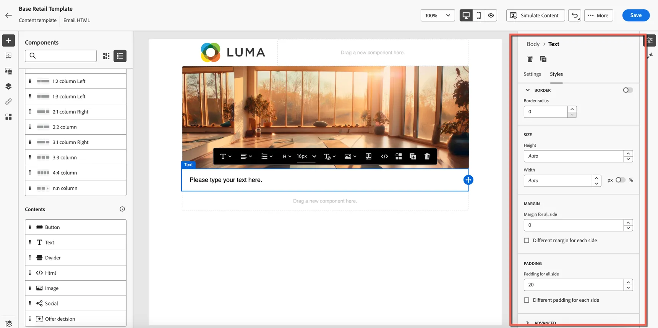
Task: Open the links icon in left sidebar
Action: click(x=8, y=101)
